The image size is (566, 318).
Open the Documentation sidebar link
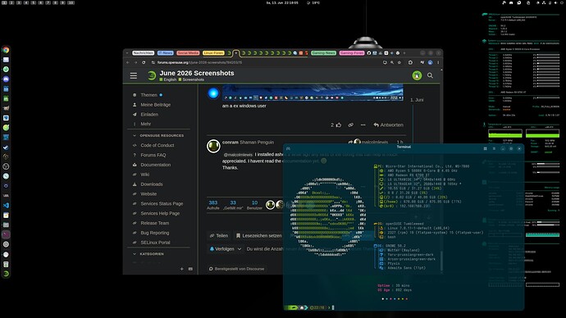point(156,165)
